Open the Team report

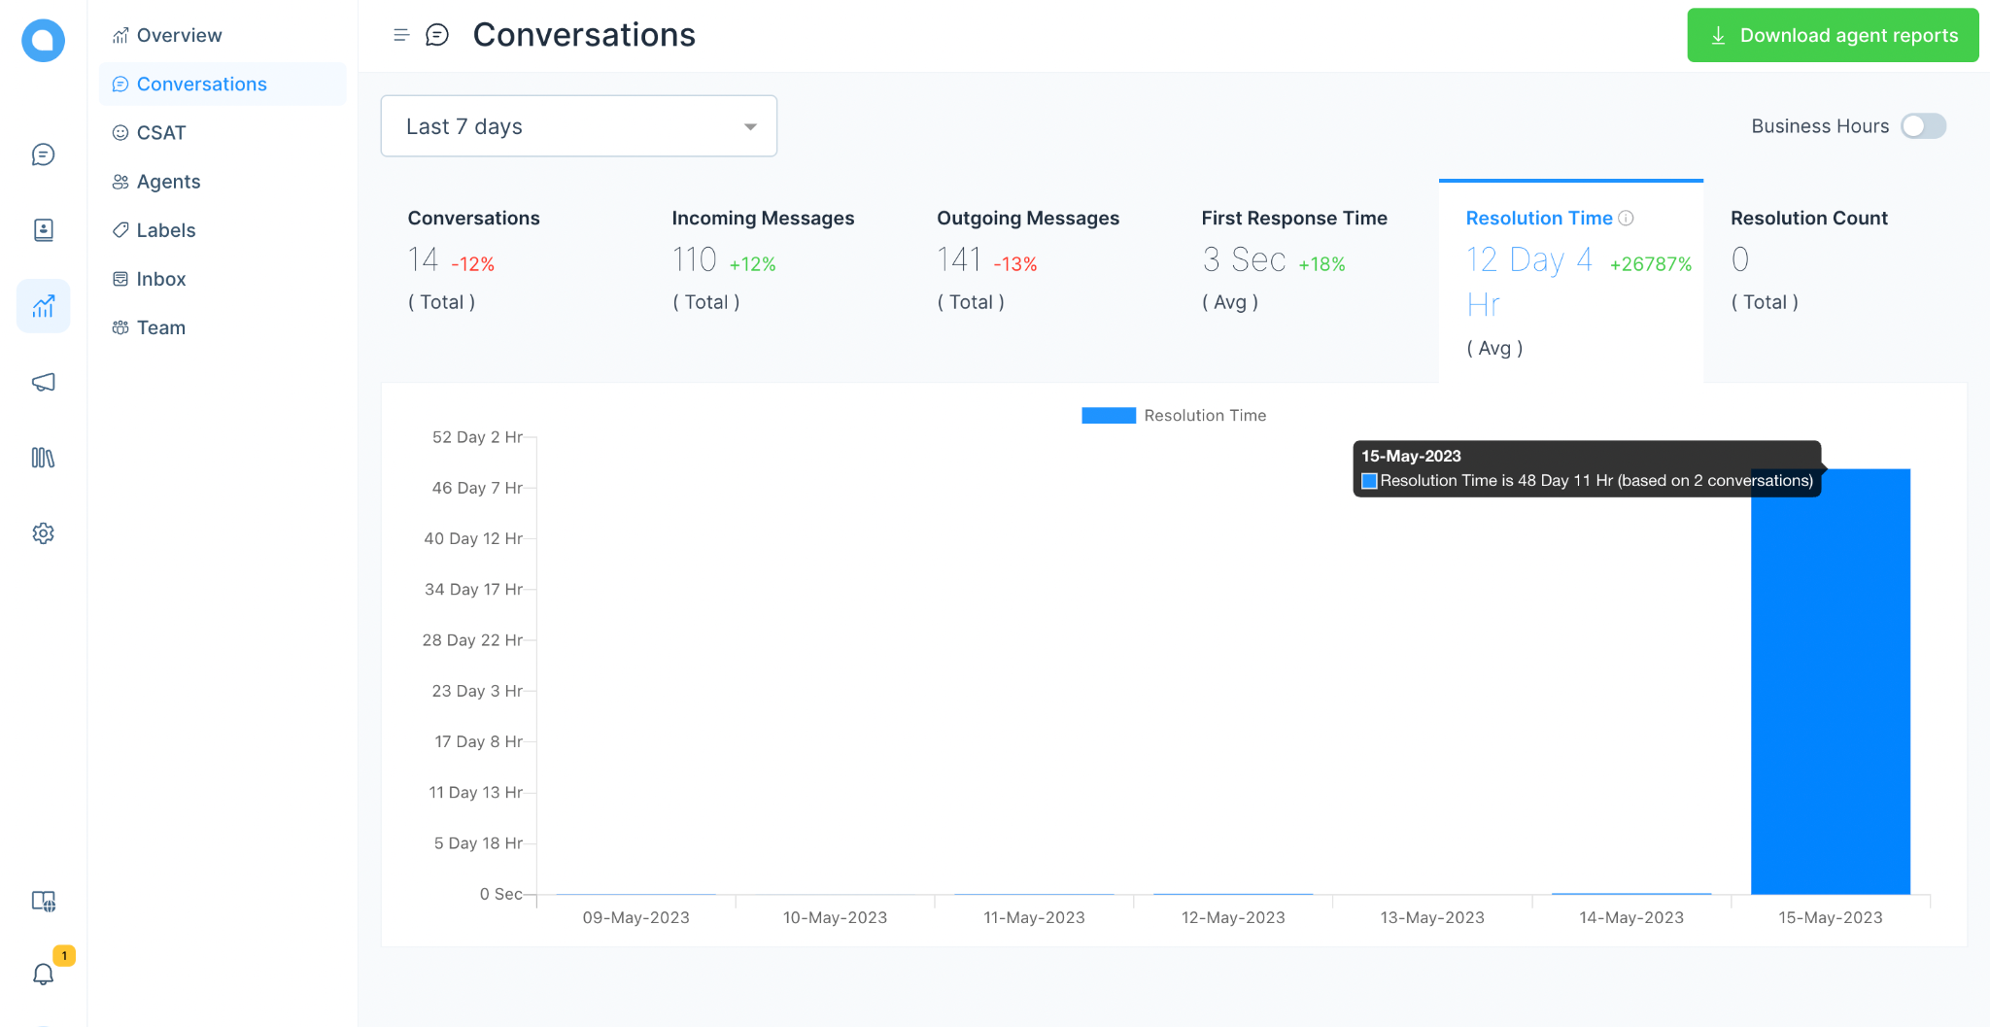223,327
